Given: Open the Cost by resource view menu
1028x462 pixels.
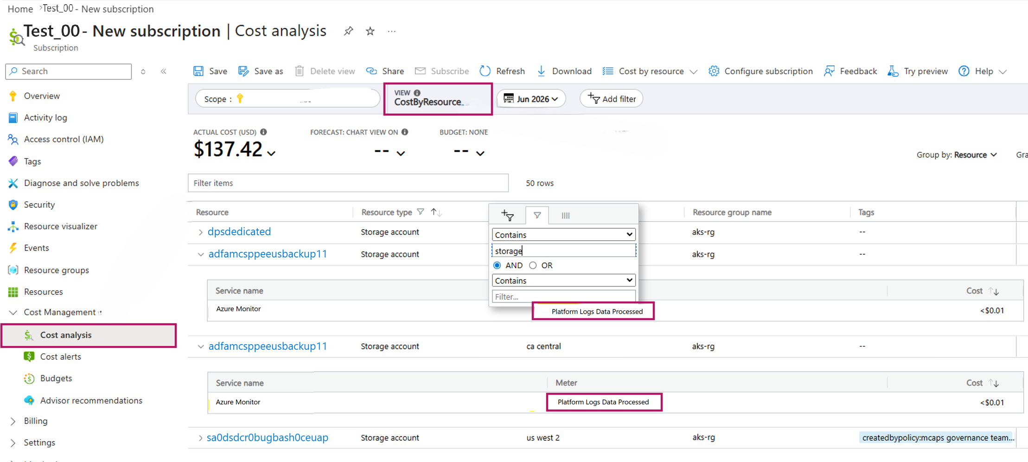Looking at the screenshot, I should click(650, 71).
